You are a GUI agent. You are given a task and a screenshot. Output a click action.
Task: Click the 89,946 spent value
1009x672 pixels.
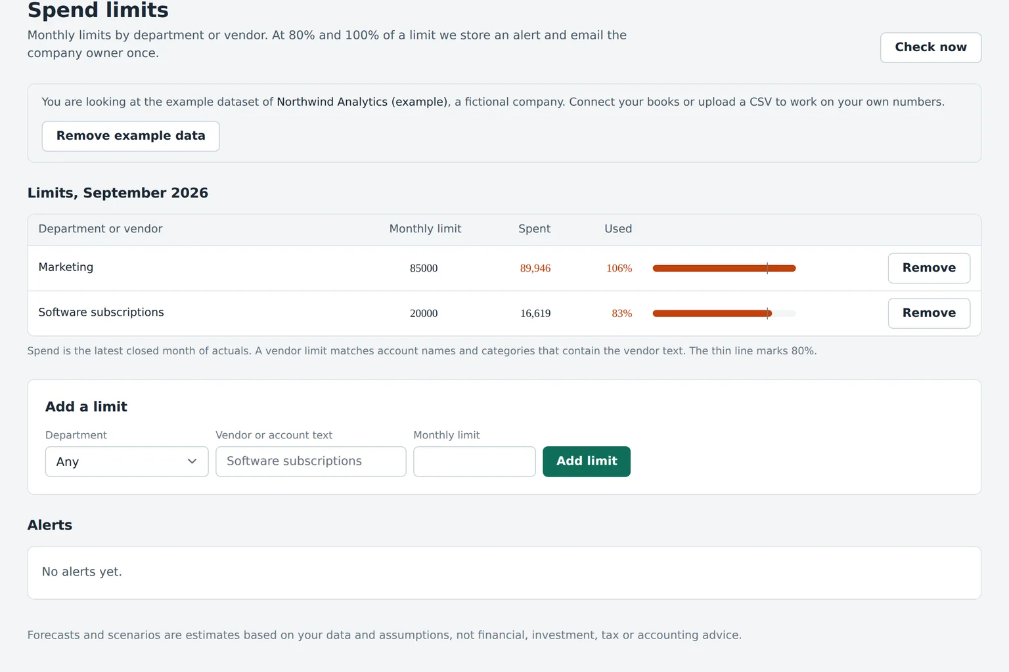click(535, 268)
